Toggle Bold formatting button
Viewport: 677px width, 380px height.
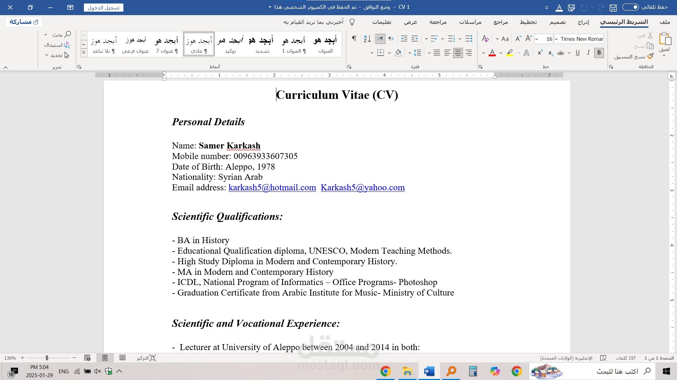(599, 53)
